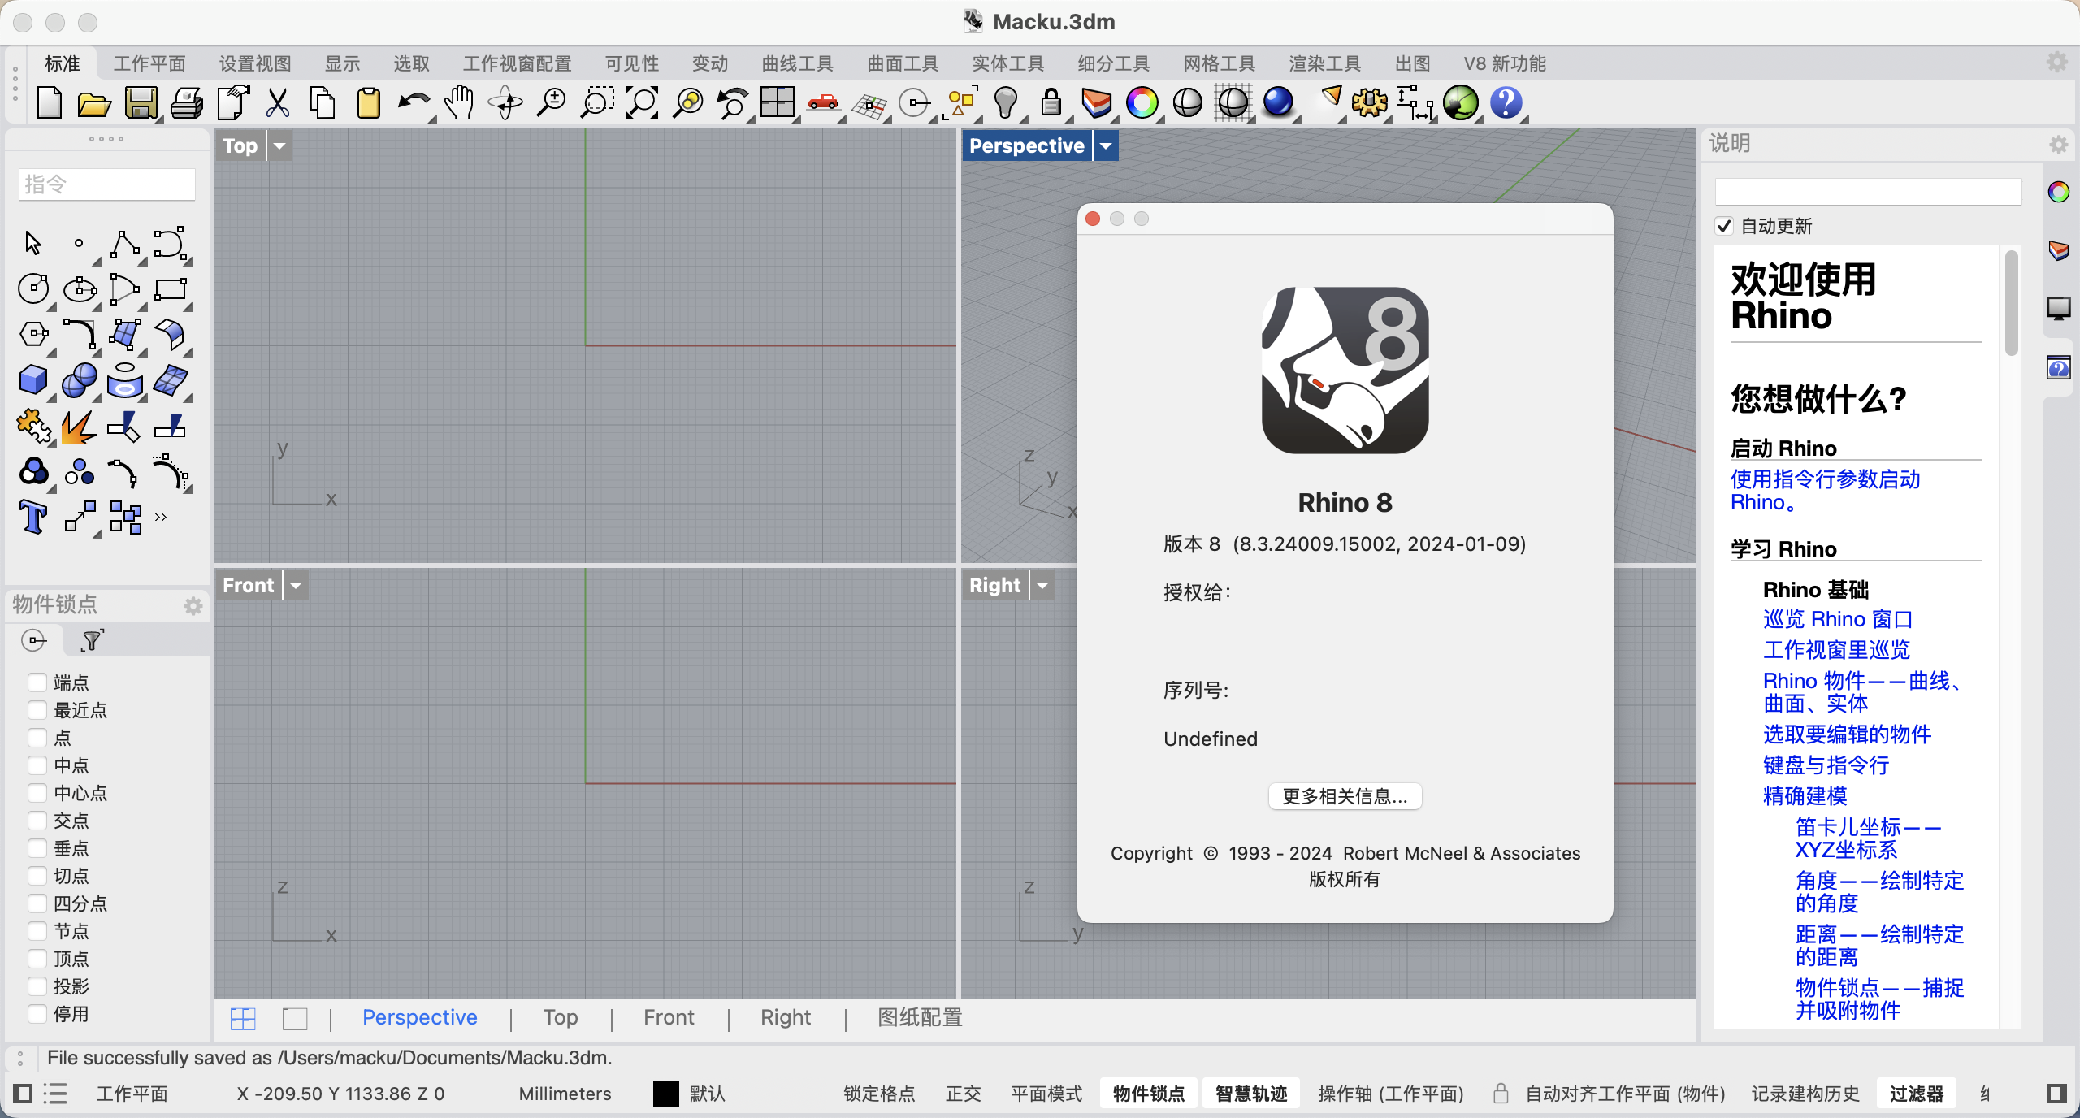The height and width of the screenshot is (1118, 2080).
Task: Enable the 最近点 object snap
Action: (x=37, y=709)
